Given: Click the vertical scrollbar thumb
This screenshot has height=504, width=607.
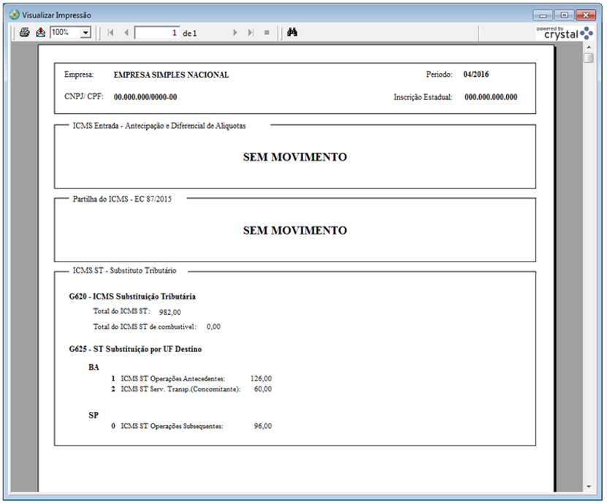Looking at the screenshot, I should (x=589, y=58).
